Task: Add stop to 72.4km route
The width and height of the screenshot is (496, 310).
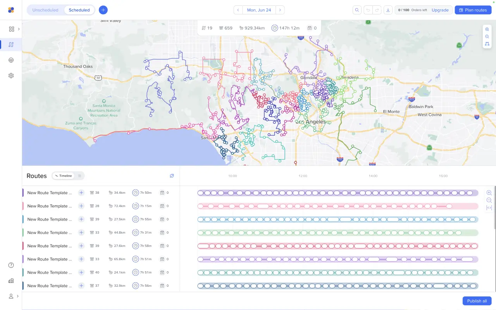Action: 81,206
